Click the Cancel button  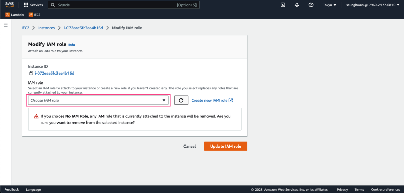click(190, 146)
